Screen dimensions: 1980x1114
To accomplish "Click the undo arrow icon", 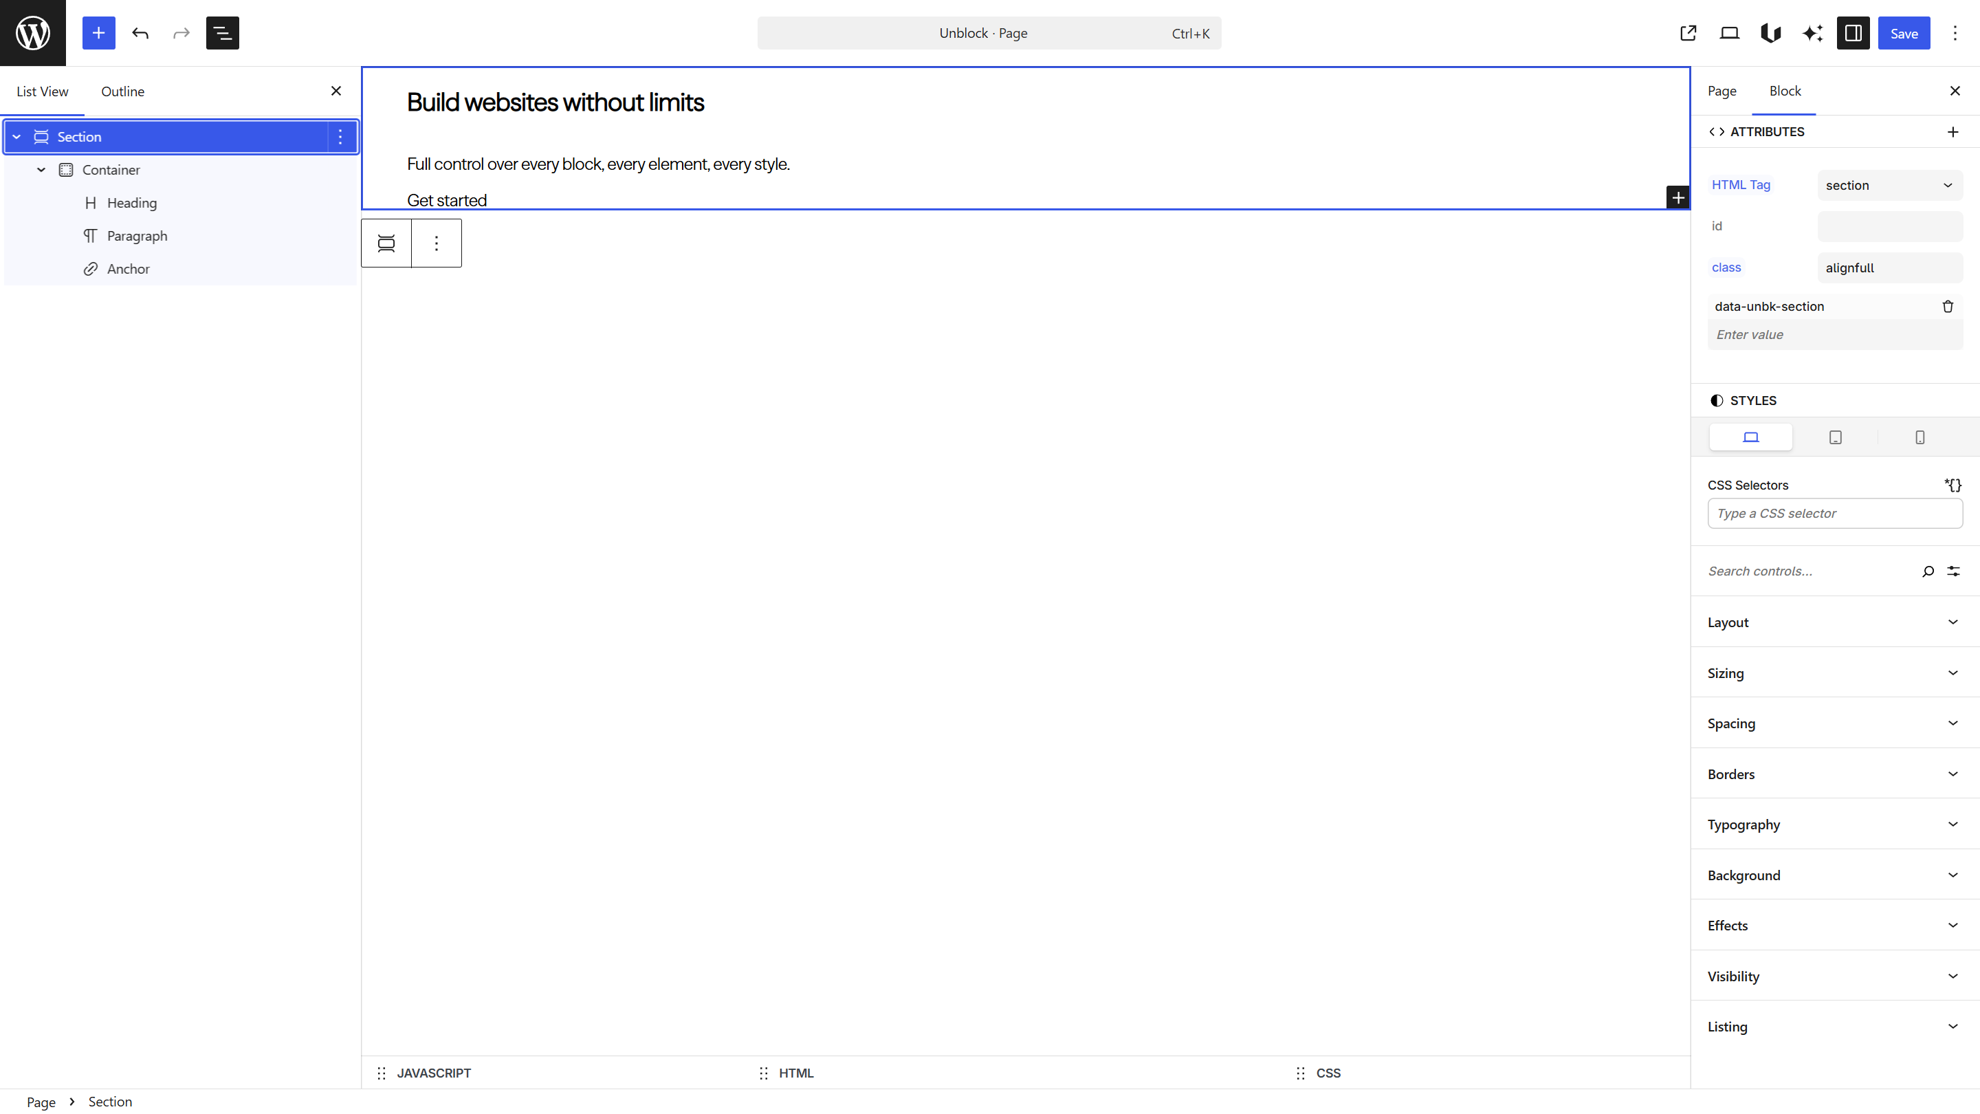I will (x=141, y=33).
